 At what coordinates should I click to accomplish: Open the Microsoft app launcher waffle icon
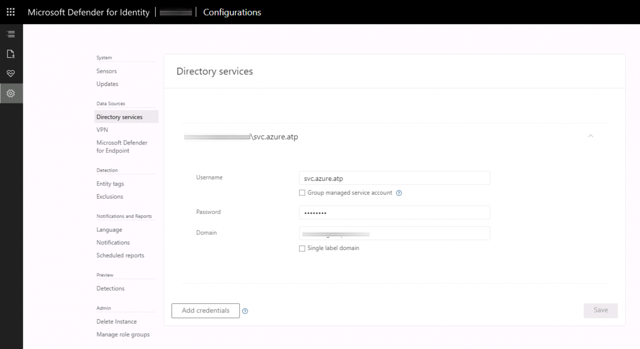pyautogui.click(x=11, y=12)
